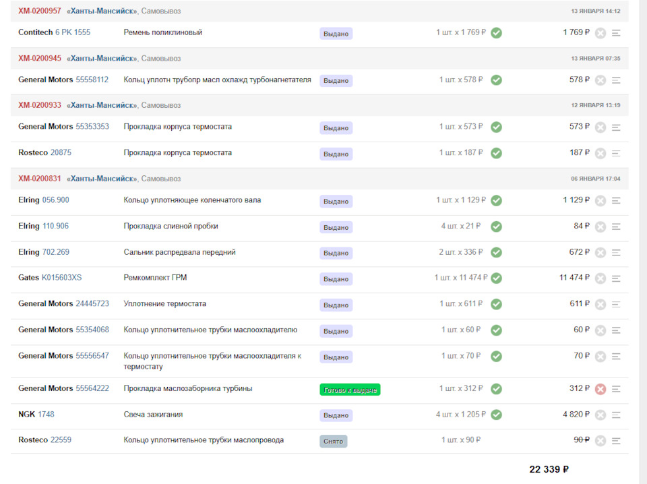Viewport: 647px width, 484px height.
Task: Click green checkmark for Gates K015603XS
Action: [497, 278]
